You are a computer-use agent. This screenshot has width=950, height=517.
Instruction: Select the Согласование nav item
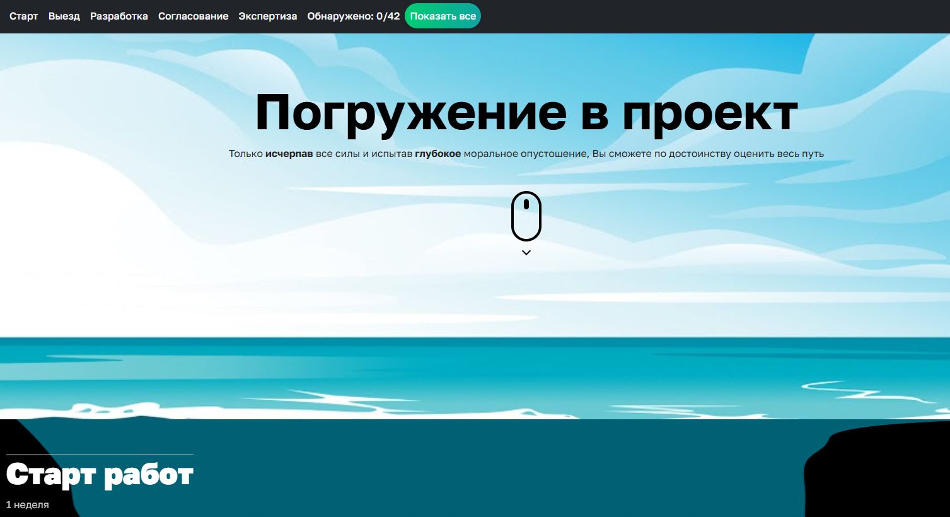[194, 16]
